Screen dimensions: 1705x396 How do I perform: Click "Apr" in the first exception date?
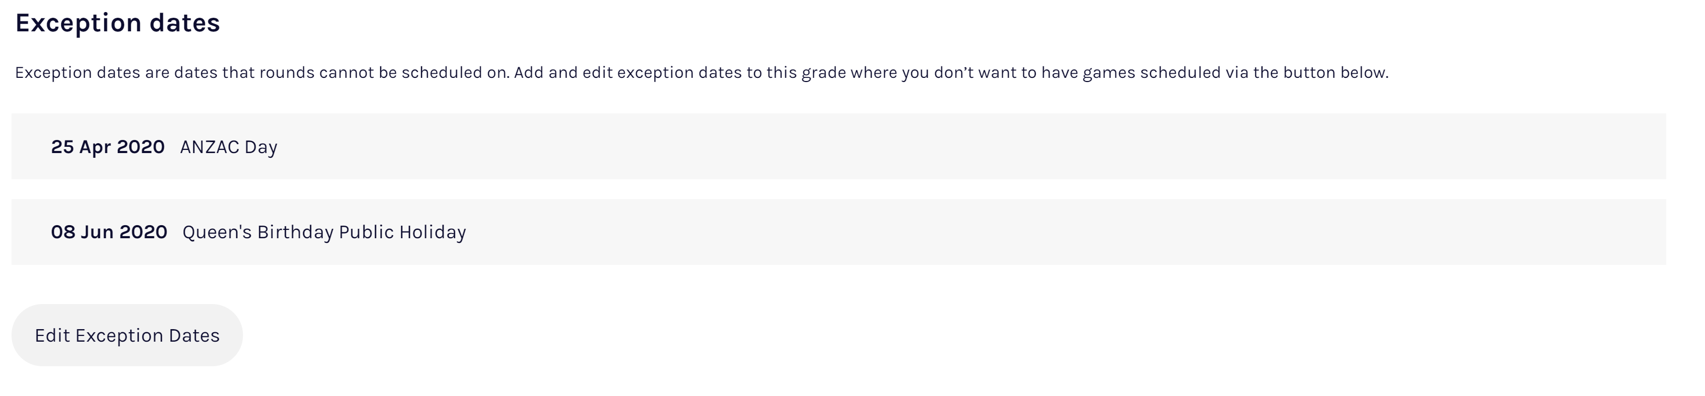(95, 146)
